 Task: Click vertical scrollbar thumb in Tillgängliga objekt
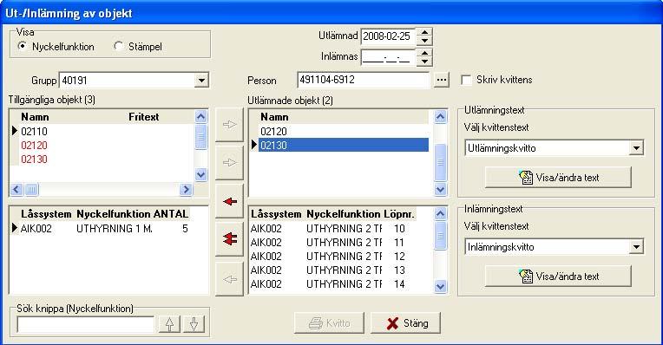[x=201, y=136]
